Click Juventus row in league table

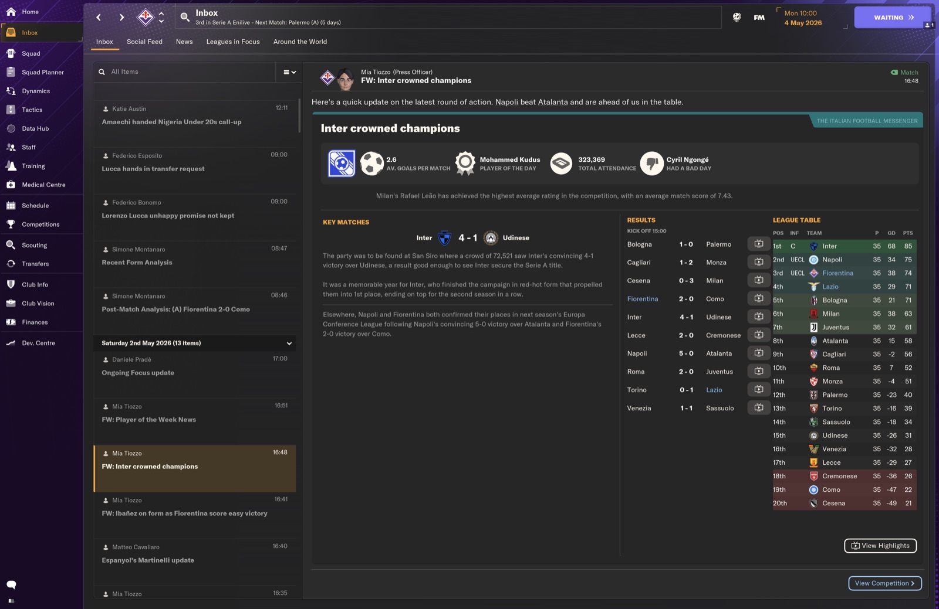click(x=845, y=327)
